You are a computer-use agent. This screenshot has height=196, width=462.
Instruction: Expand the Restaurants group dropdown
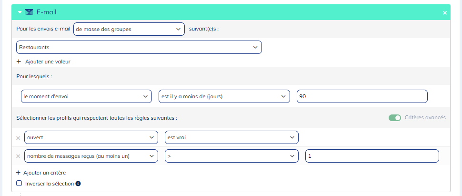tap(139, 47)
